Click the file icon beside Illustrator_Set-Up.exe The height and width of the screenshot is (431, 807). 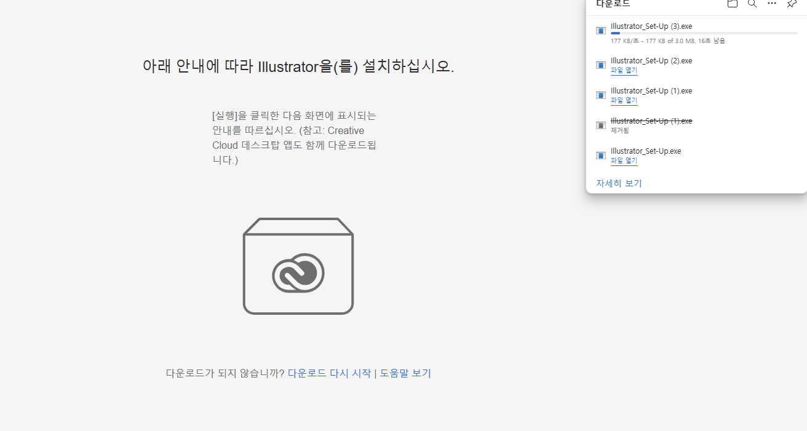click(600, 155)
